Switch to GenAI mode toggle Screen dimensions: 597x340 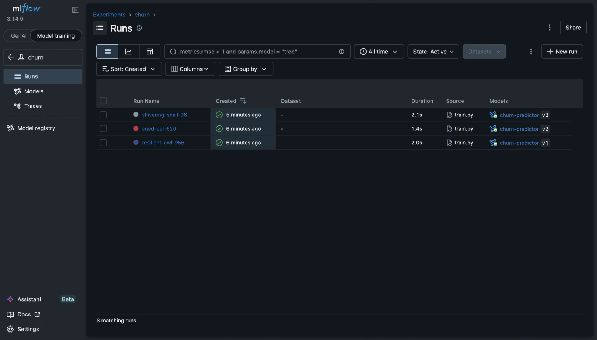pyautogui.click(x=19, y=36)
